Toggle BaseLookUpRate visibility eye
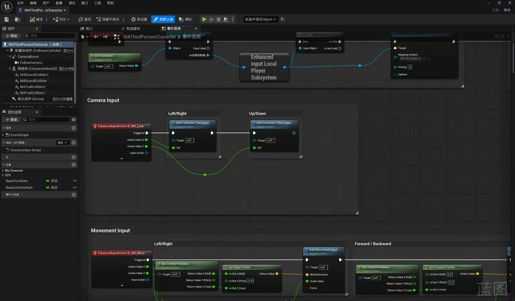The width and height of the screenshot is (515, 301). click(x=75, y=188)
